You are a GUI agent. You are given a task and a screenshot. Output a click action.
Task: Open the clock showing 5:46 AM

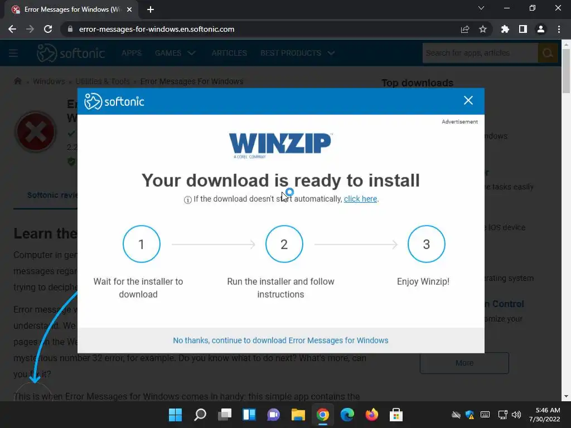point(545,415)
